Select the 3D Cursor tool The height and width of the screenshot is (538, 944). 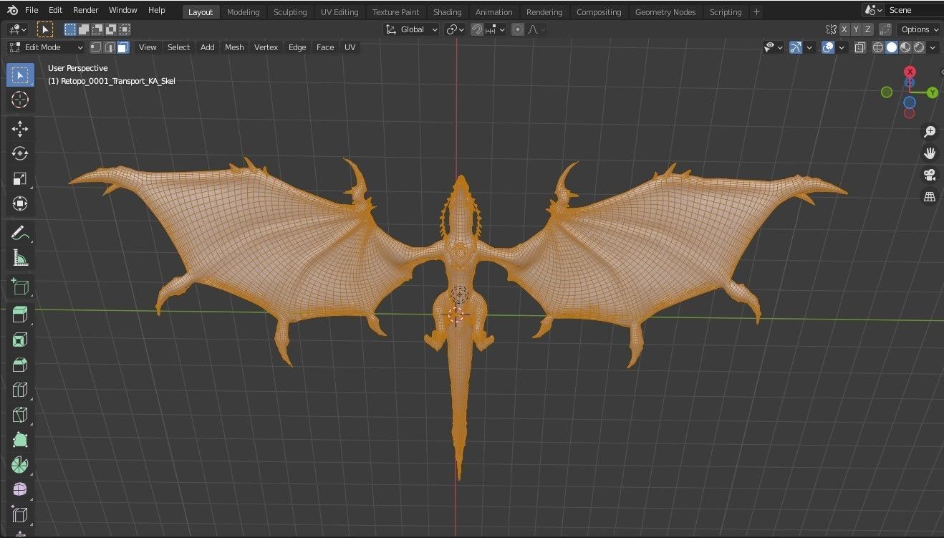(20, 100)
